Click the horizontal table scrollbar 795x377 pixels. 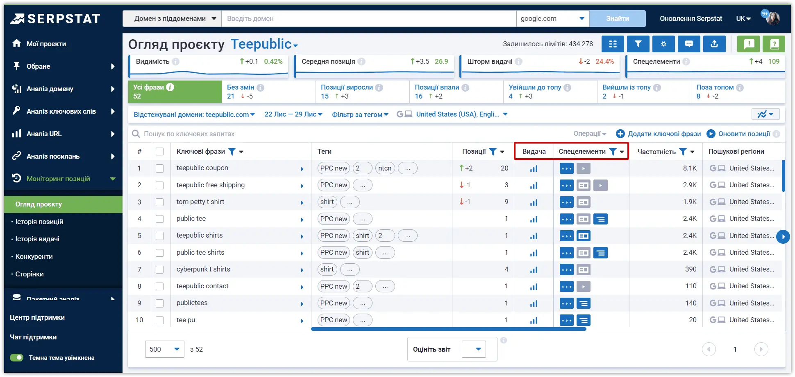pyautogui.click(x=449, y=329)
